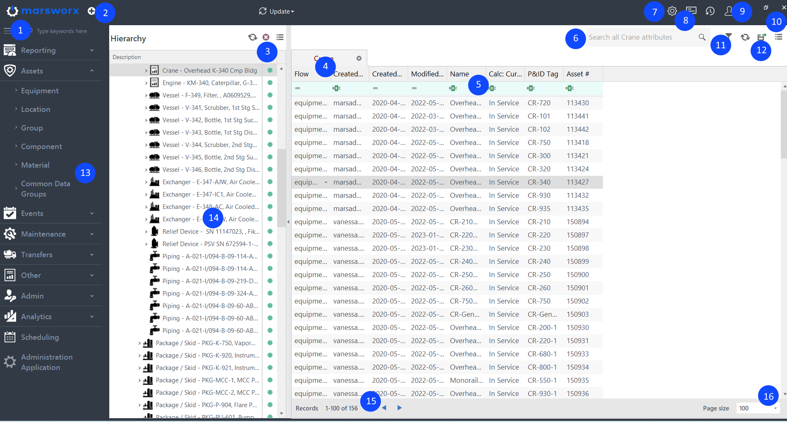Click the Calc: Cur... column header
Image resolution: width=787 pixels, height=422 pixels.
(505, 74)
